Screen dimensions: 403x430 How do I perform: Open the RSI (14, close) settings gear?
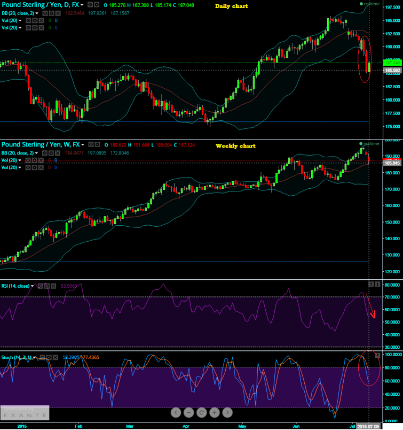(x=47, y=286)
